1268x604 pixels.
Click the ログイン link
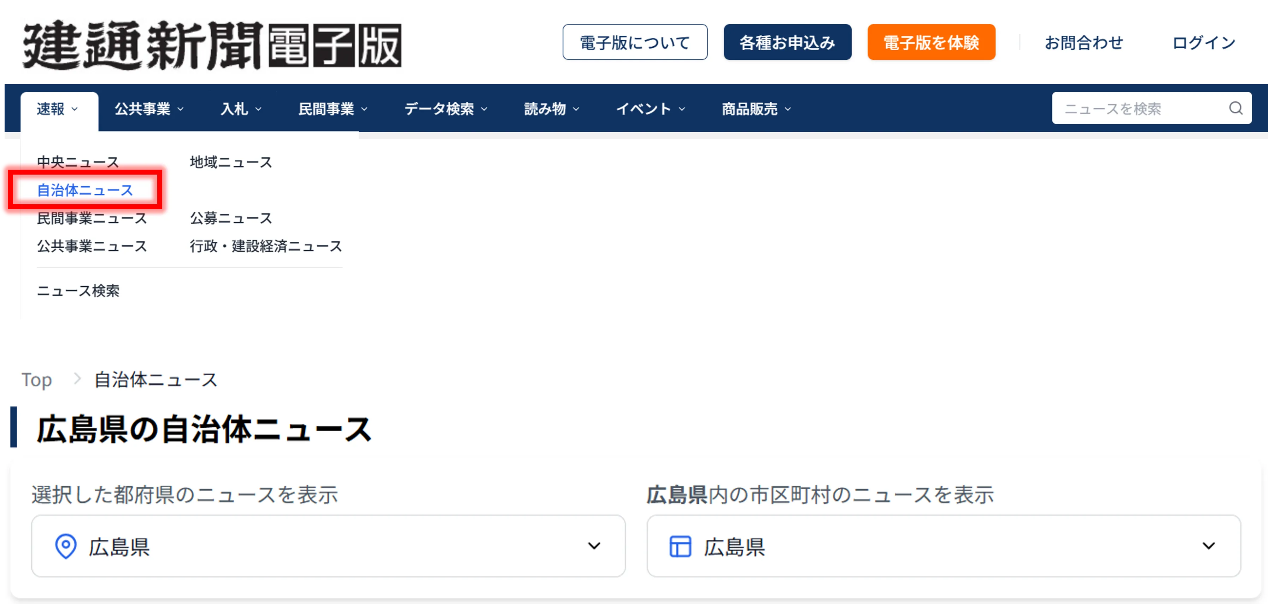click(1204, 43)
